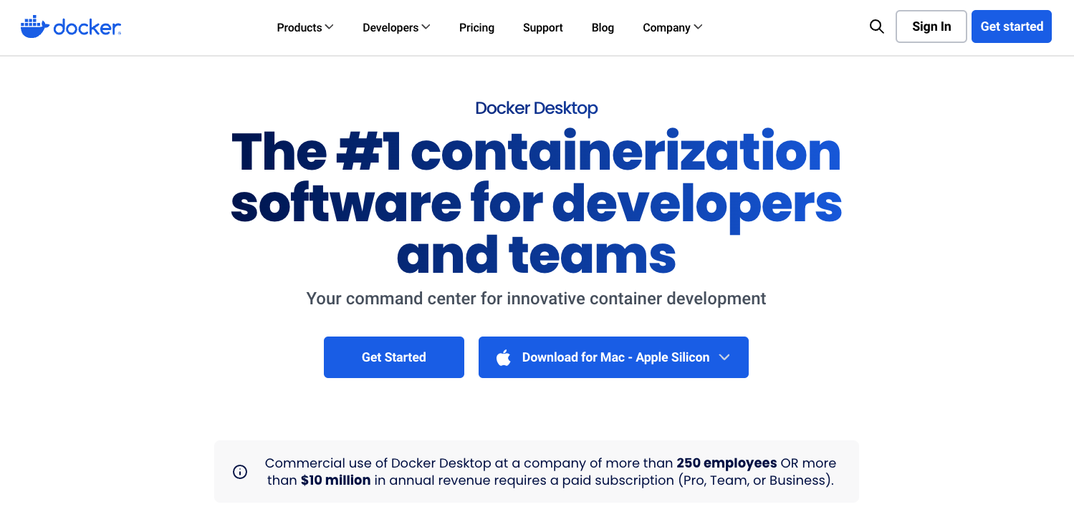Go to the Support page
The width and height of the screenshot is (1074, 527).
542,27
